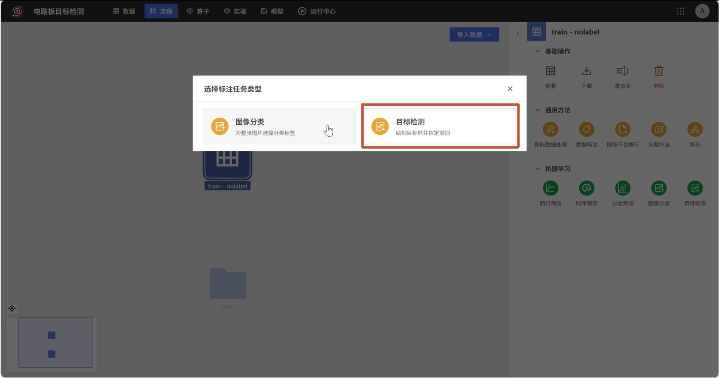This screenshot has width=719, height=378.
Task: Click the 分类预测 green icon
Action: 623,188
